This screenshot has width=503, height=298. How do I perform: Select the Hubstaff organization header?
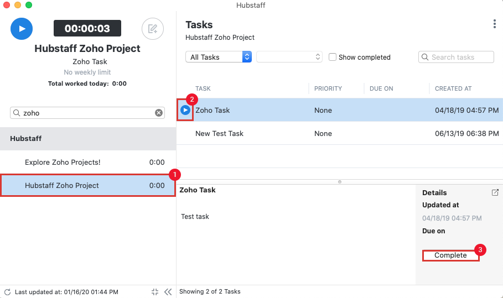click(x=88, y=139)
